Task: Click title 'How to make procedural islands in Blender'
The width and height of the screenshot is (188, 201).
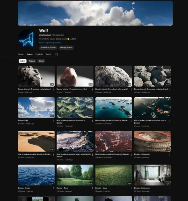Action: click(x=112, y=121)
